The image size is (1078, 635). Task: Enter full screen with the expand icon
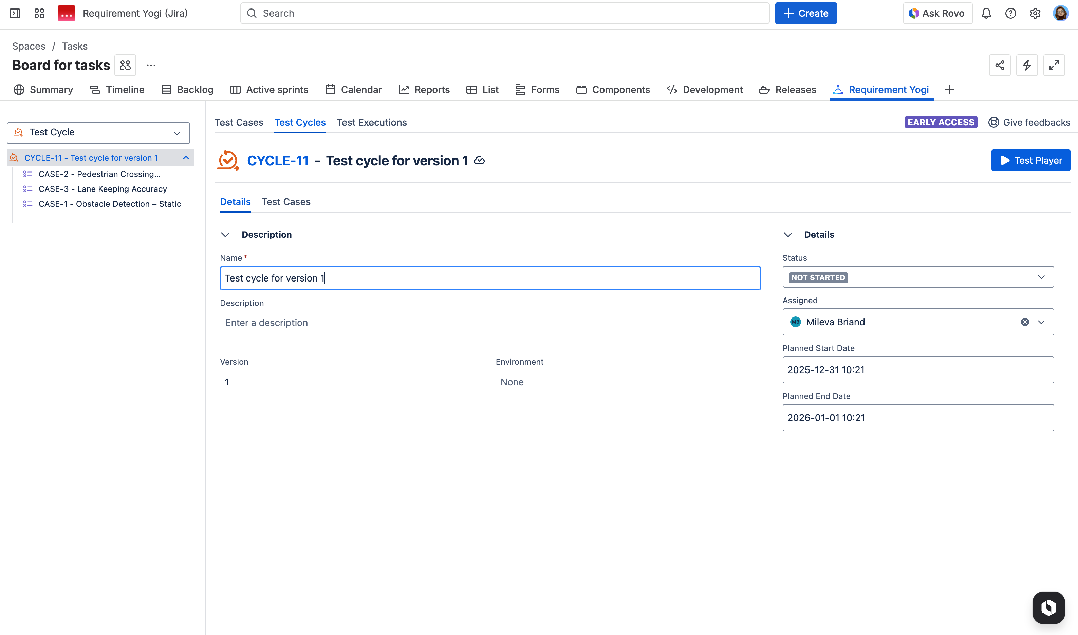(1054, 66)
